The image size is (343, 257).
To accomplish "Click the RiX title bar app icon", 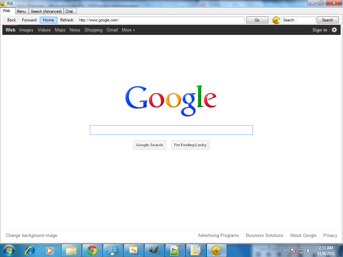I will 3,3.
